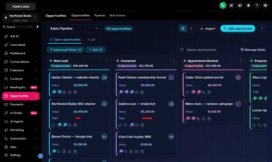
Task: Expand Payments sidebar submenu
Action: pyautogui.click(x=36, y=104)
